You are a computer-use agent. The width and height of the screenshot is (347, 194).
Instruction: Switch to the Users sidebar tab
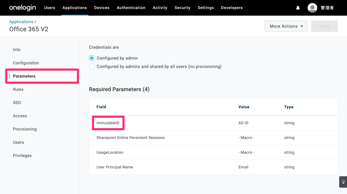point(18,142)
